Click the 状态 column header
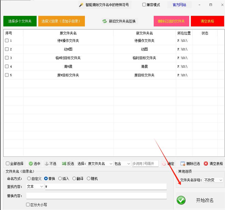 coord(205,33)
